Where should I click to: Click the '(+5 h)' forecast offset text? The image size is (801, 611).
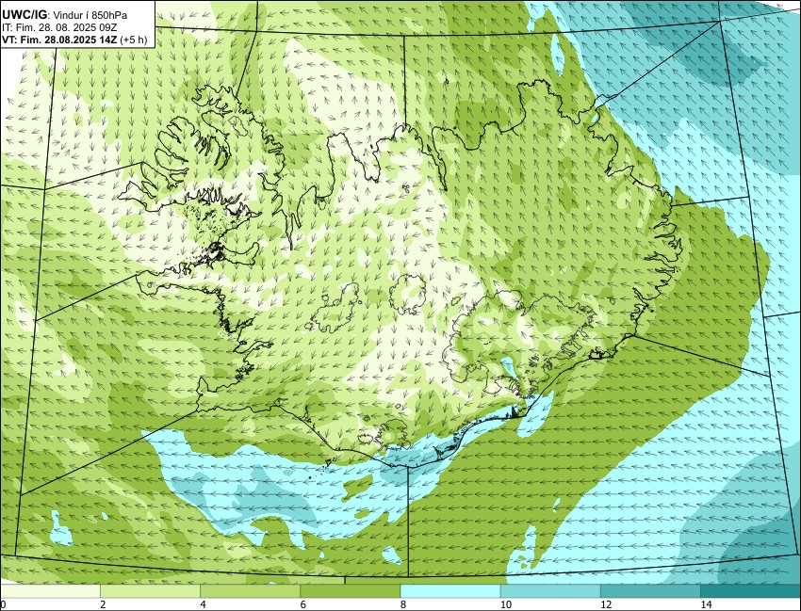(x=134, y=40)
